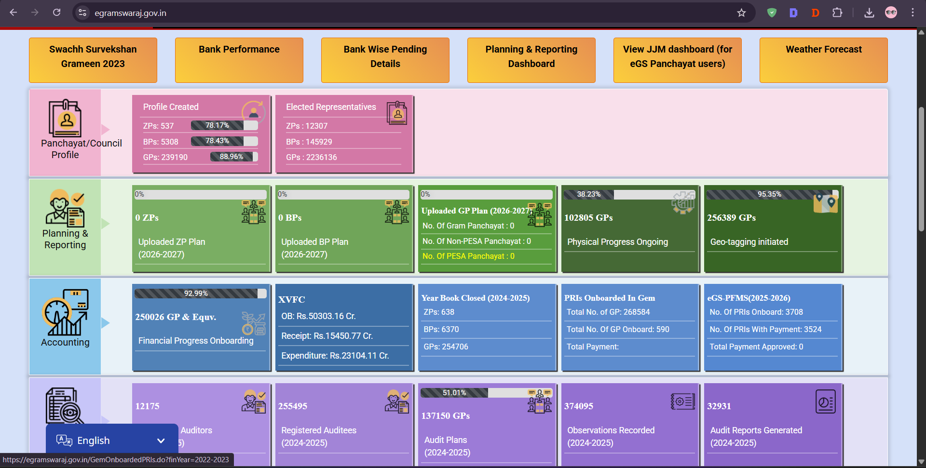The width and height of the screenshot is (926, 468).
Task: Bookmark this page with the star icon
Action: point(741,13)
